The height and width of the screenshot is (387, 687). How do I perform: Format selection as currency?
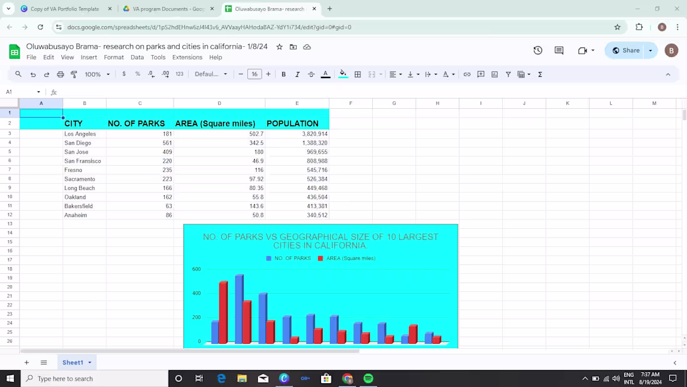point(124,74)
